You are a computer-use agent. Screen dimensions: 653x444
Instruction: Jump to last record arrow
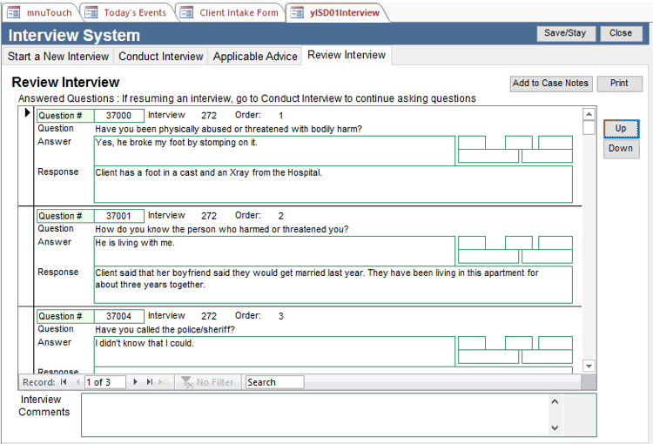(149, 382)
